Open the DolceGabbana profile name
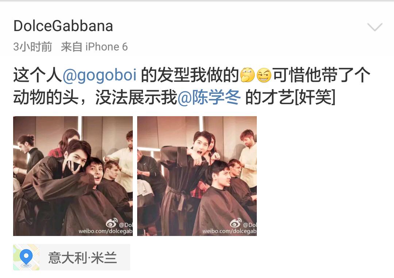 click(63, 26)
